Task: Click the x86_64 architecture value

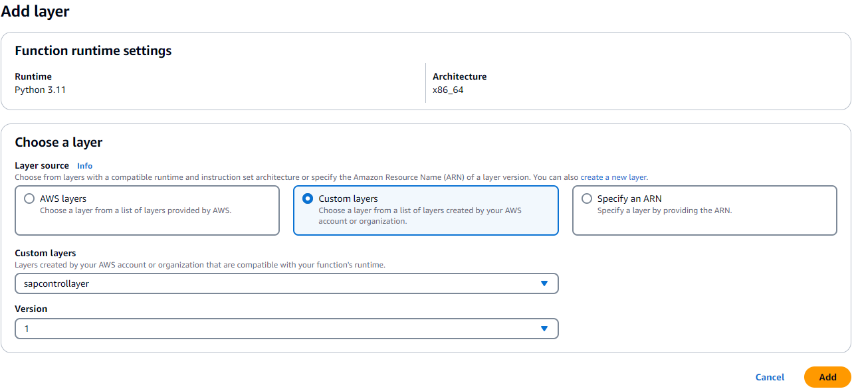Action: (448, 90)
